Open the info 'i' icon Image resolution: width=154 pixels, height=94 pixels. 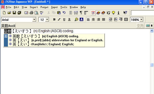pos(118,13)
